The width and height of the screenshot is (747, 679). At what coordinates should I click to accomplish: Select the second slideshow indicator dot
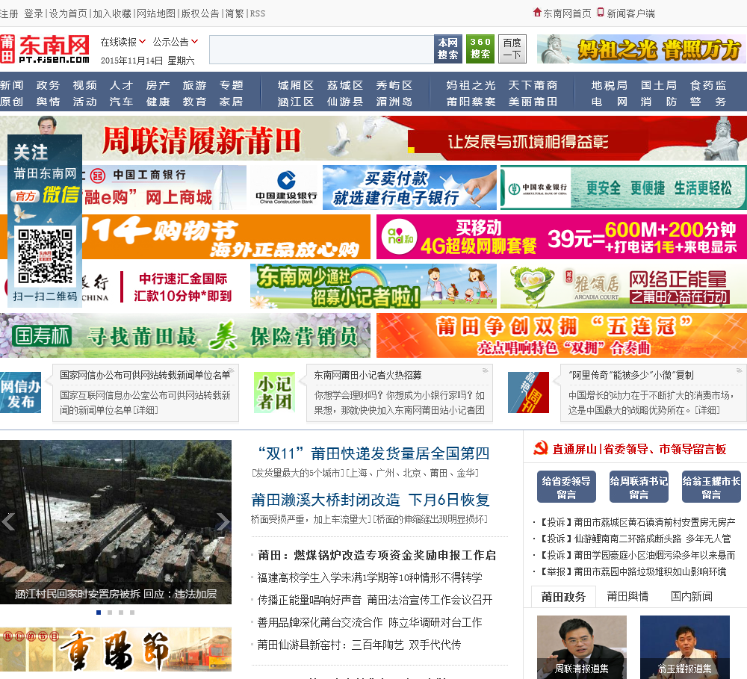click(110, 613)
